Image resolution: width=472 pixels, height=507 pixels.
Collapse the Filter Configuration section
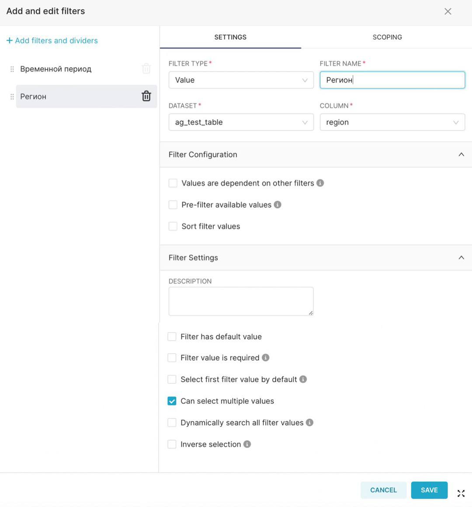(x=461, y=155)
